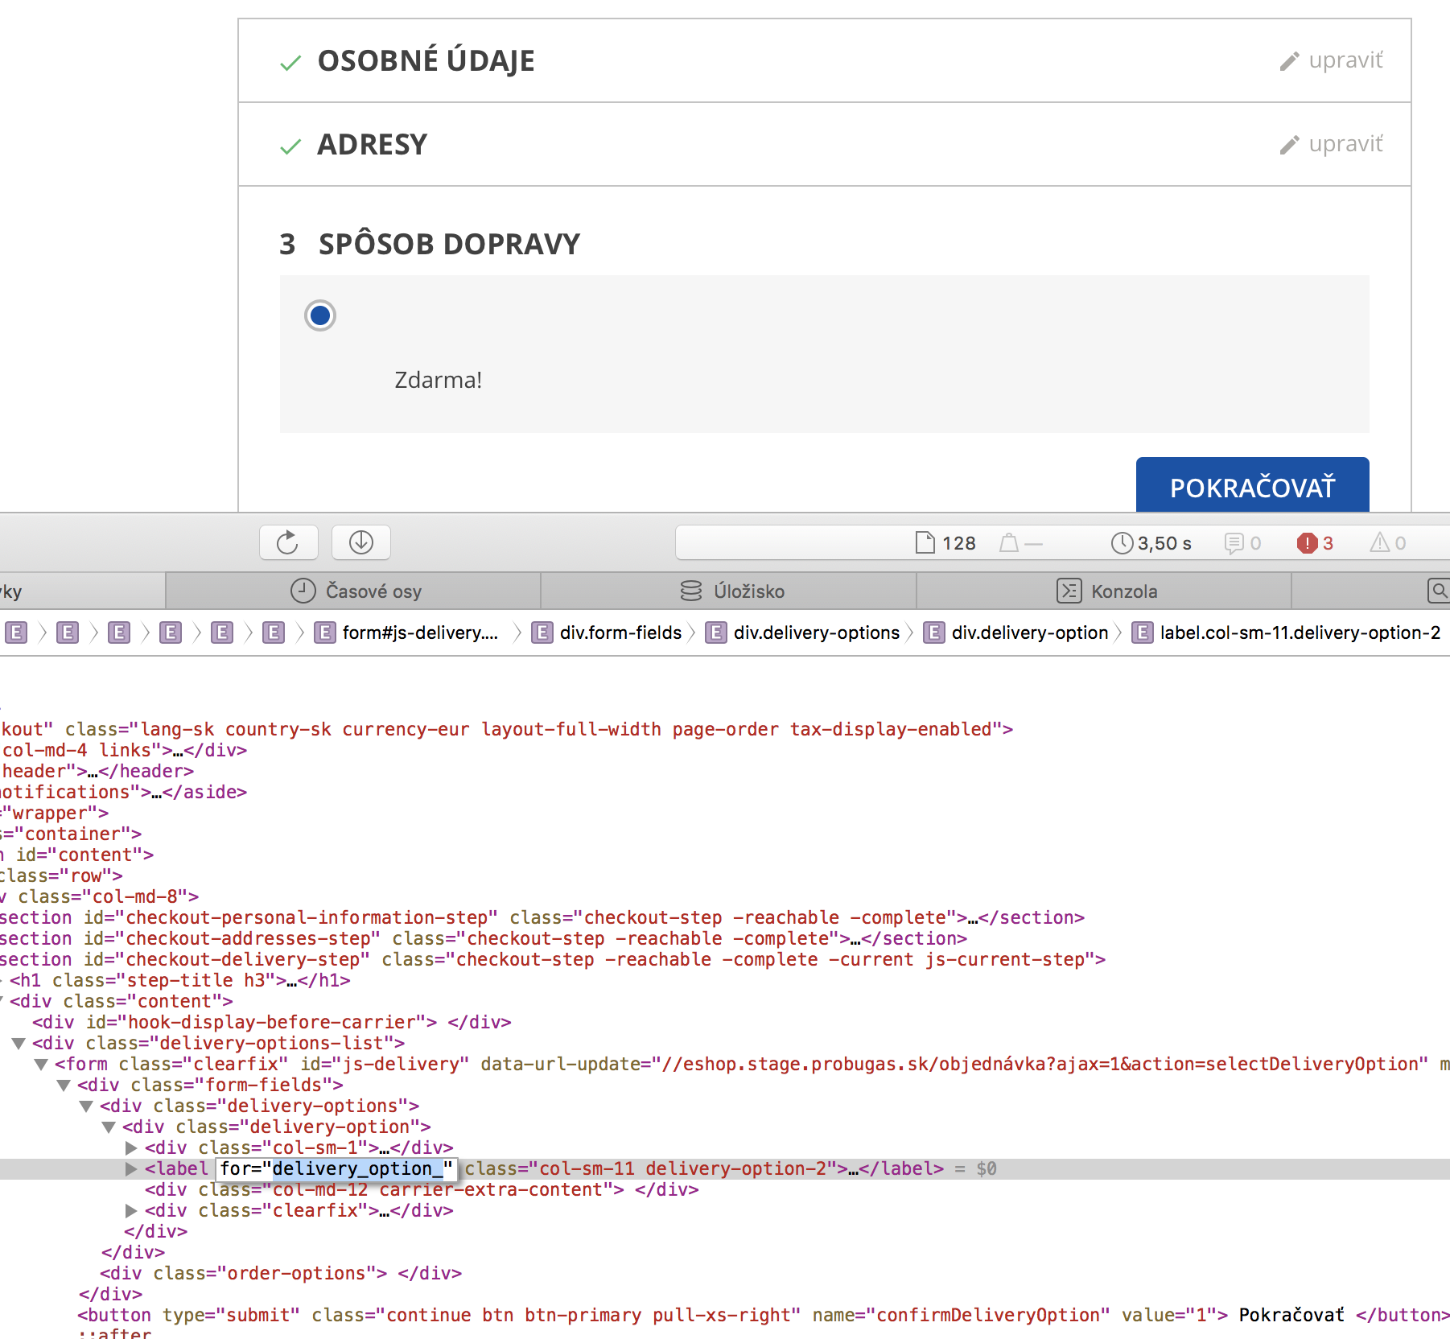The width and height of the screenshot is (1450, 1339).
Task: Select div.delivery-option breadcrumb
Action: tap(1030, 633)
